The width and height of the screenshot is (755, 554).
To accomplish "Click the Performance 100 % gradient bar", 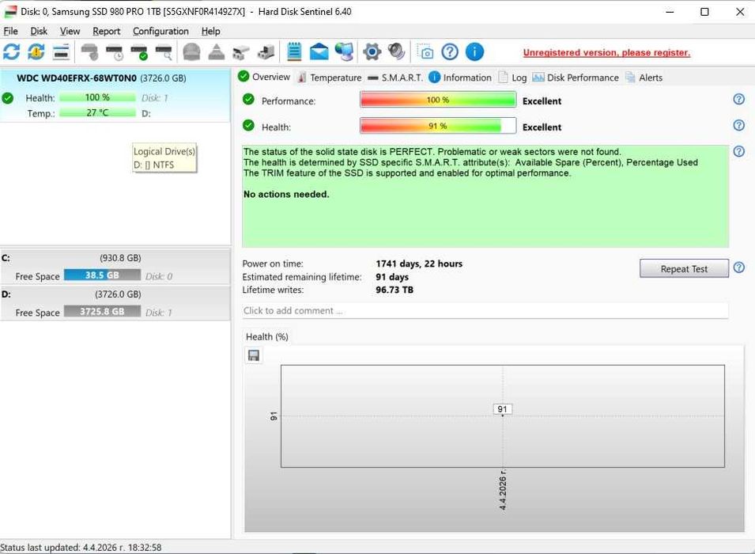I will [438, 100].
